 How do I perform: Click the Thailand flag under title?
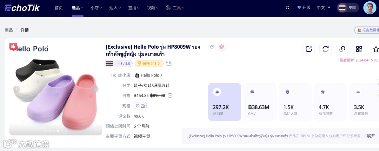[x=109, y=64]
